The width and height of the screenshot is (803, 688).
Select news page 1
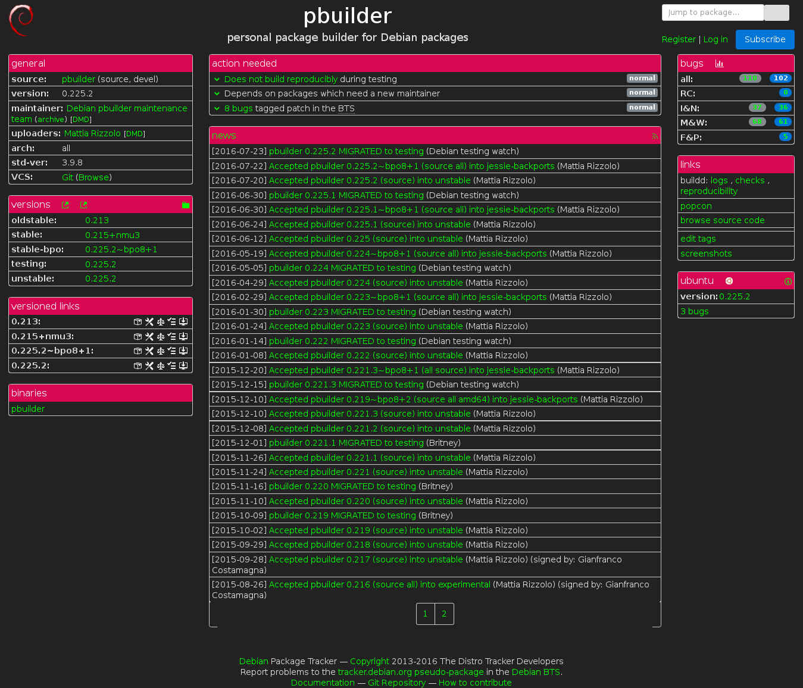click(425, 614)
